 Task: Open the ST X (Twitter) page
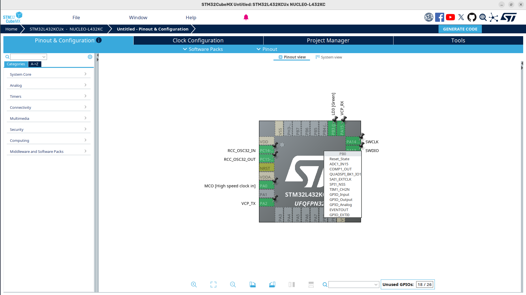[x=461, y=17]
